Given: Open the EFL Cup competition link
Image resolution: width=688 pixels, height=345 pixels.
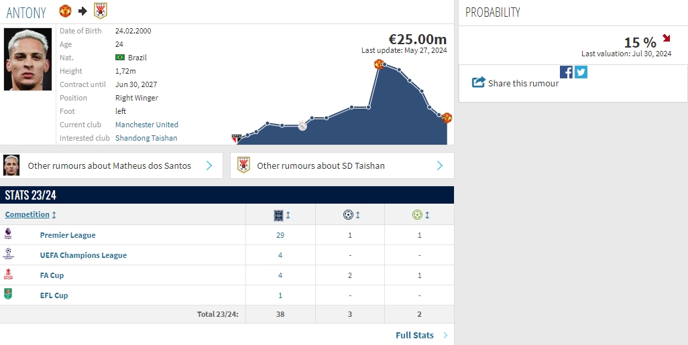Looking at the screenshot, I should (54, 295).
